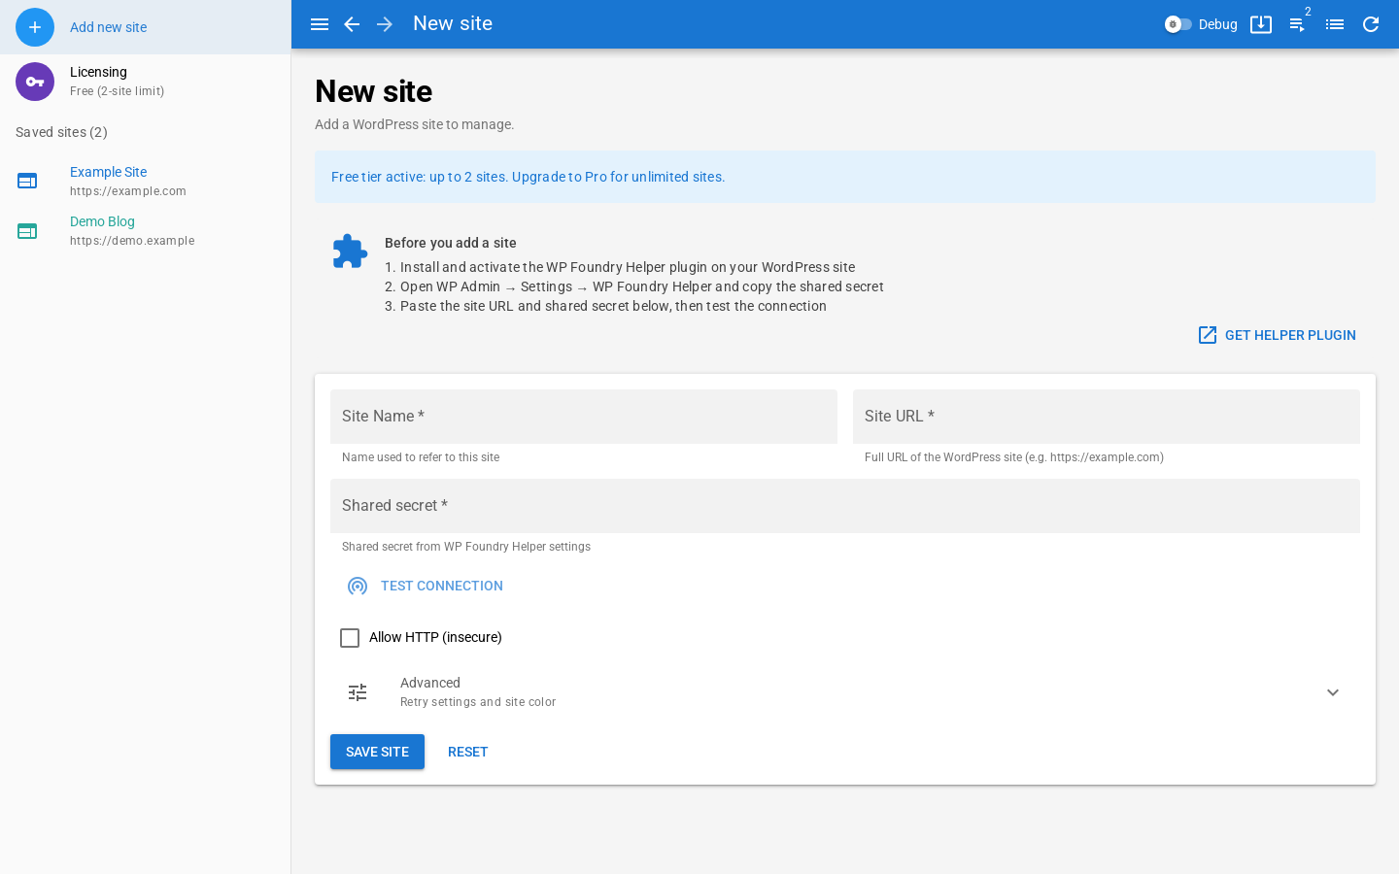Viewport: 1399px width, 874px height.
Task: Click the blue plus Add new site icon
Action: pos(35,27)
